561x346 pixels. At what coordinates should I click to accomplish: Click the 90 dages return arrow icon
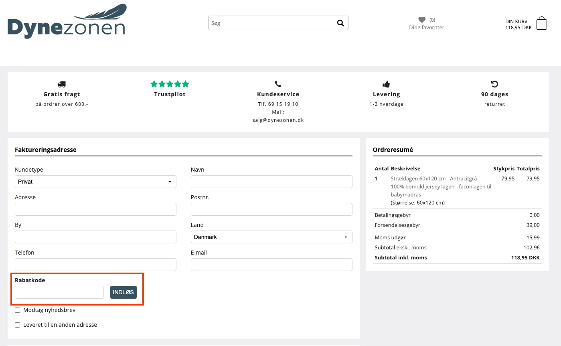pyautogui.click(x=494, y=84)
